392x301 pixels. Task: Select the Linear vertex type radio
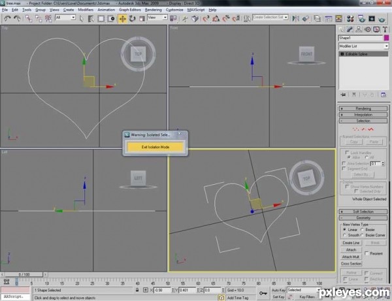pyautogui.click(x=344, y=230)
